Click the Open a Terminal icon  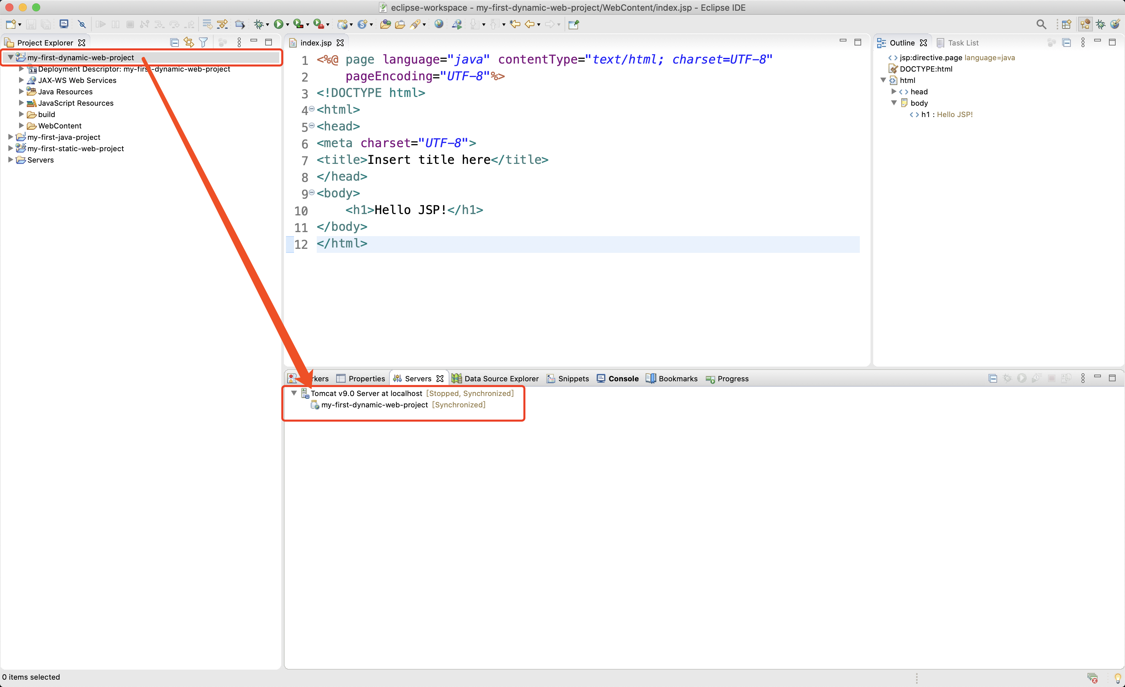click(x=64, y=24)
